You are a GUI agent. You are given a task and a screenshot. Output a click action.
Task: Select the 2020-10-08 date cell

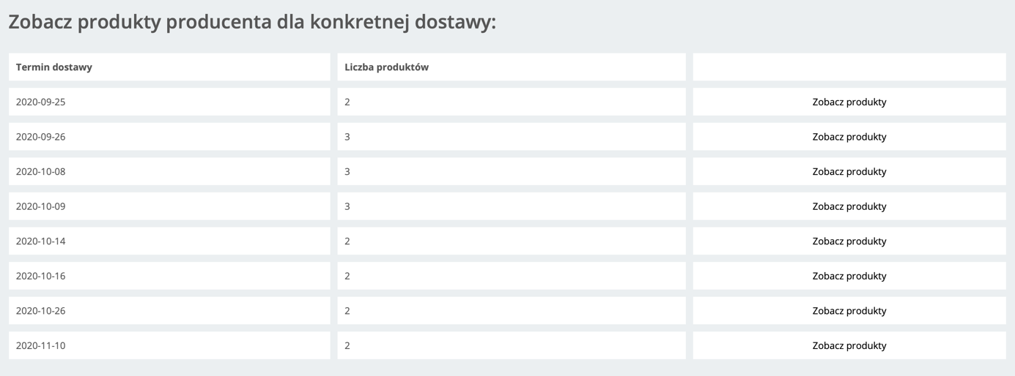169,171
